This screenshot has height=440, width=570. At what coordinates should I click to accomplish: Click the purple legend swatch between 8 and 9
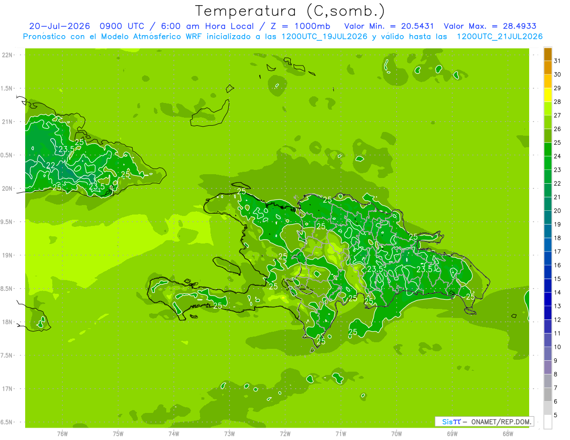point(548,367)
